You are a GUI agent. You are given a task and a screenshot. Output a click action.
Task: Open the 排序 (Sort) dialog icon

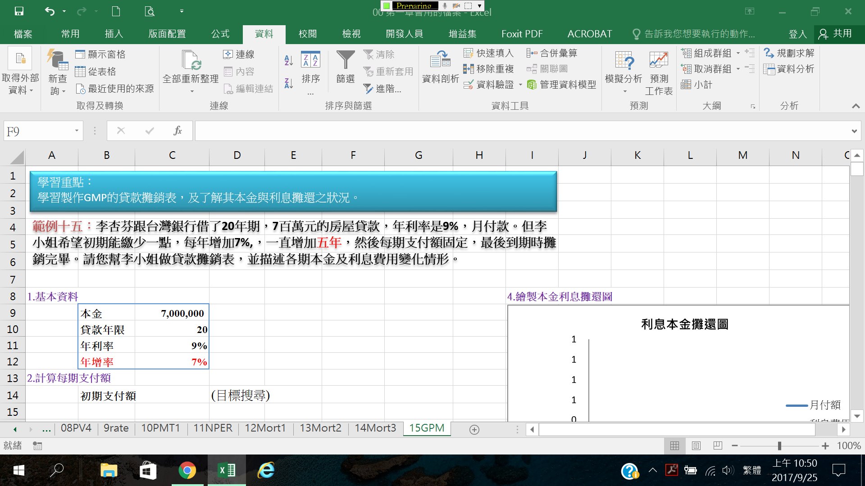310,60
